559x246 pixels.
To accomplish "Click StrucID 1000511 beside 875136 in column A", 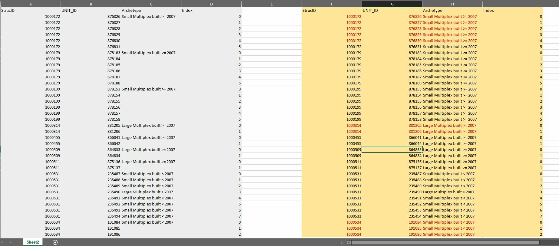I will point(31,162).
